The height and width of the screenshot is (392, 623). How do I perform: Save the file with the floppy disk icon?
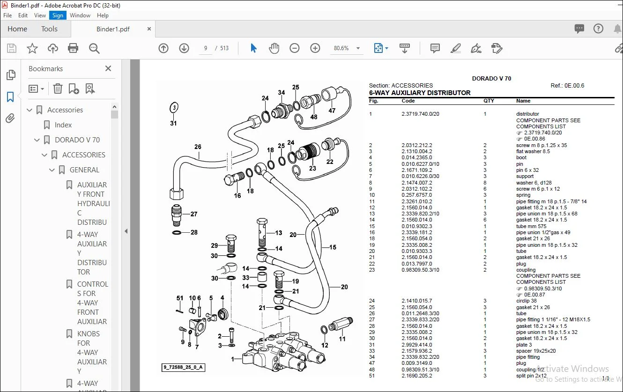click(x=12, y=48)
